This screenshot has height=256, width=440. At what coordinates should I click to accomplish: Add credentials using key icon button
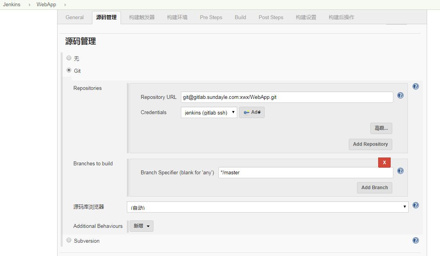[252, 113]
